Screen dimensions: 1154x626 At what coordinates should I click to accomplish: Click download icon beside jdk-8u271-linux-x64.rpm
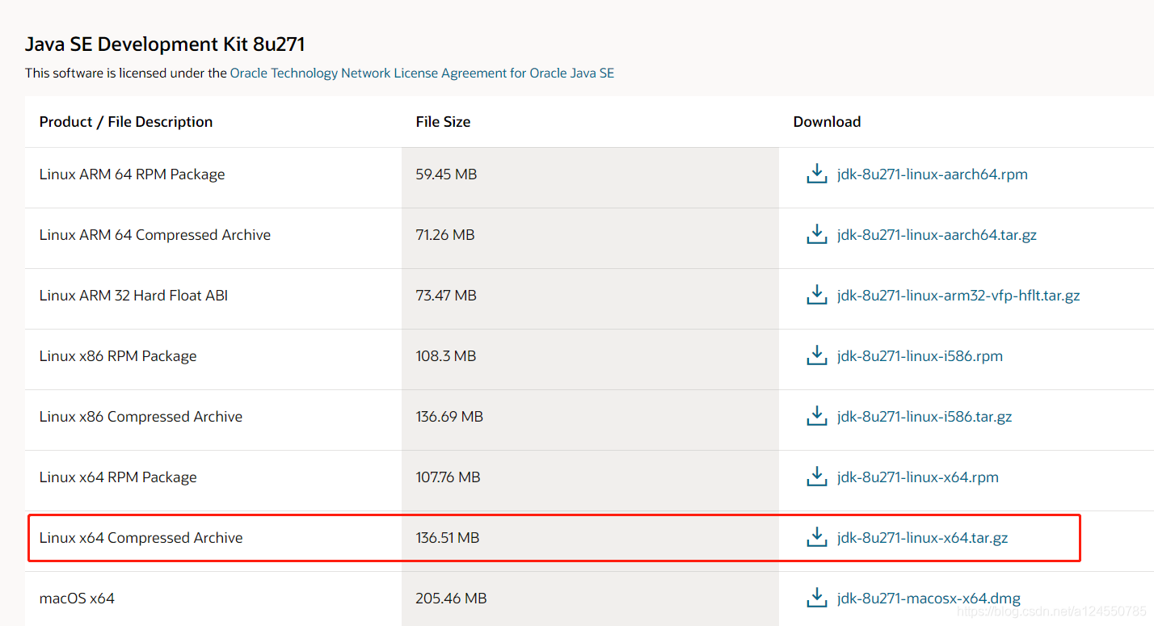(817, 477)
